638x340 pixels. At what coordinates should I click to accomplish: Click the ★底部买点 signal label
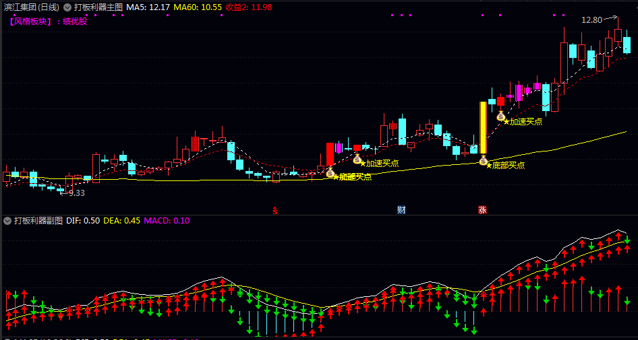[505, 166]
